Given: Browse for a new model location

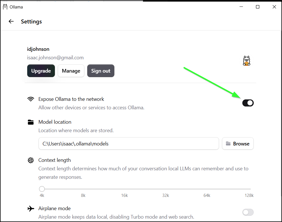Looking at the screenshot, I should click(x=238, y=143).
